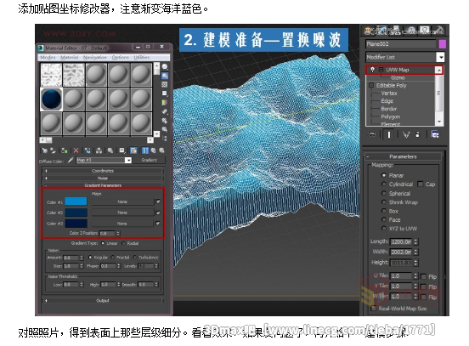
Task: Collapse the Parameters rollout
Action: pyautogui.click(x=403, y=156)
